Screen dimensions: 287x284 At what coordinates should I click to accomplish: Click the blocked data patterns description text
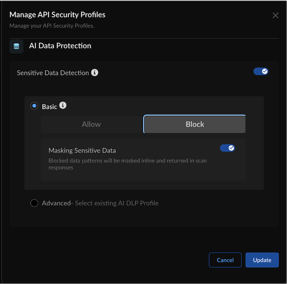(x=127, y=164)
